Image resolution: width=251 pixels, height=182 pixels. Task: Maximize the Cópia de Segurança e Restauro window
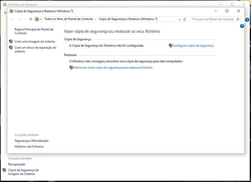tap(227, 11)
